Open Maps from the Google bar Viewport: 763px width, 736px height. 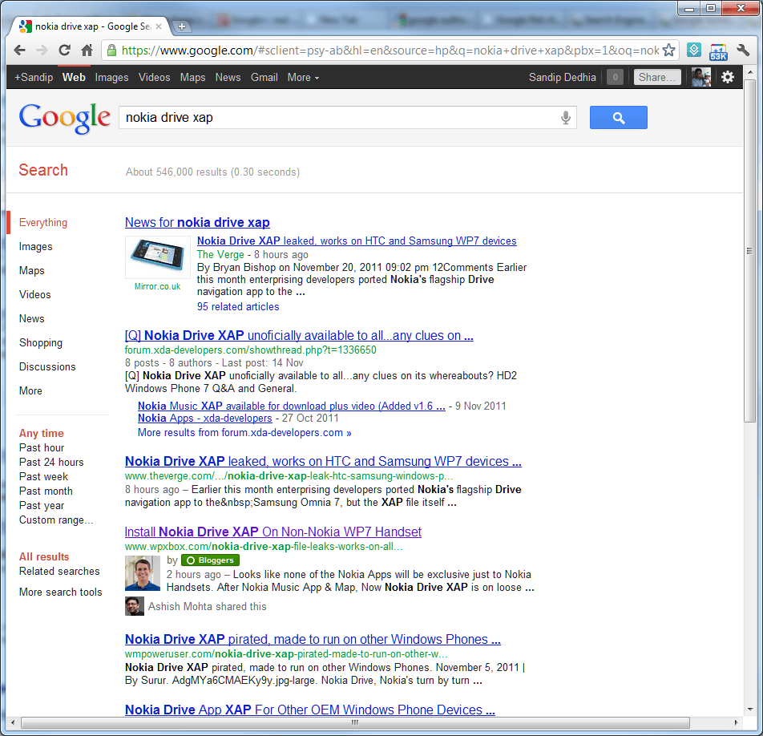coord(192,78)
